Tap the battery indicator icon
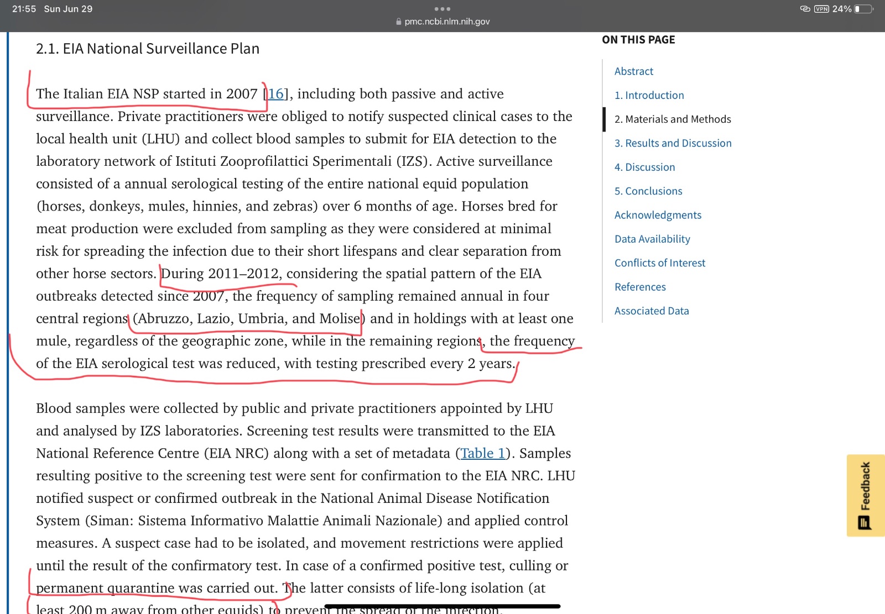The width and height of the screenshot is (885, 614). coord(863,9)
